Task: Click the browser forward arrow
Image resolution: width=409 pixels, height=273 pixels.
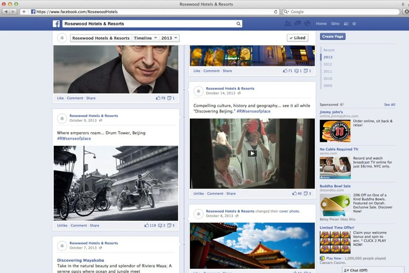Action: coord(13,12)
